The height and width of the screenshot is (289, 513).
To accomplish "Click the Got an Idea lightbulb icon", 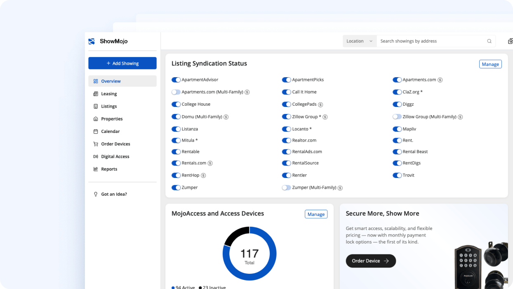I will pyautogui.click(x=96, y=194).
